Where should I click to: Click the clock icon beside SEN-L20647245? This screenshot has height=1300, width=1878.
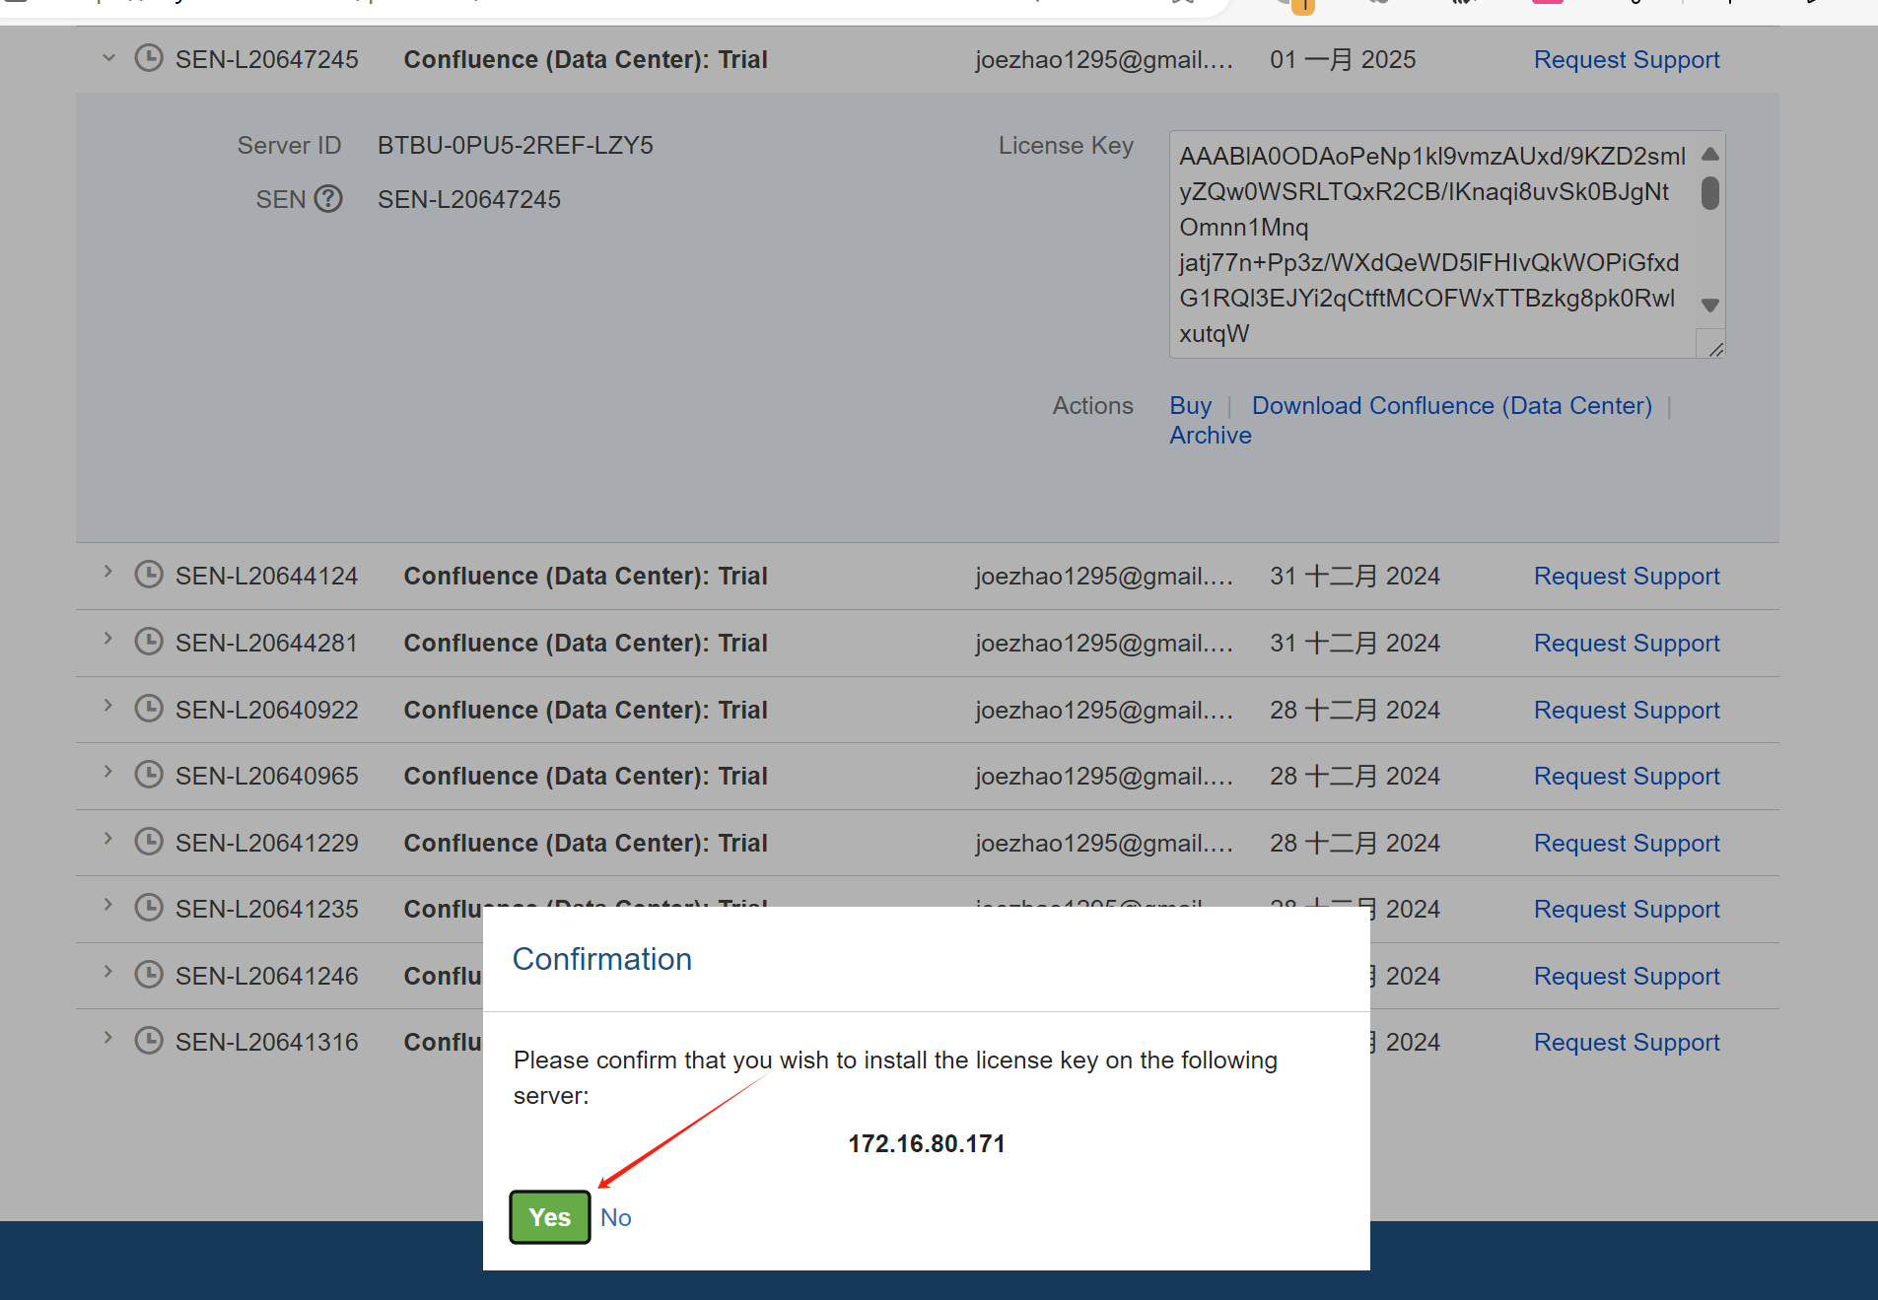coord(149,58)
